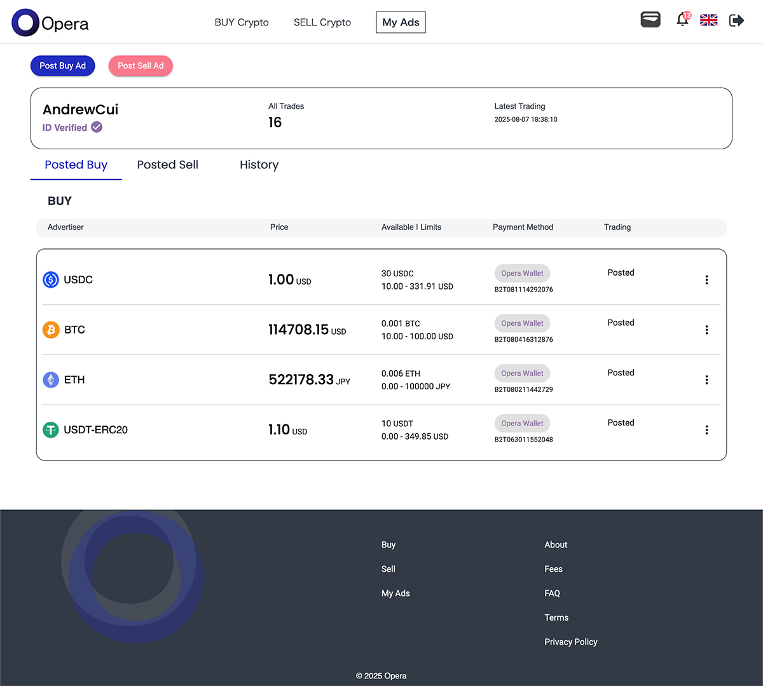Click the Post Sell Ad button
Viewport: 763px width, 686px height.
(x=141, y=66)
